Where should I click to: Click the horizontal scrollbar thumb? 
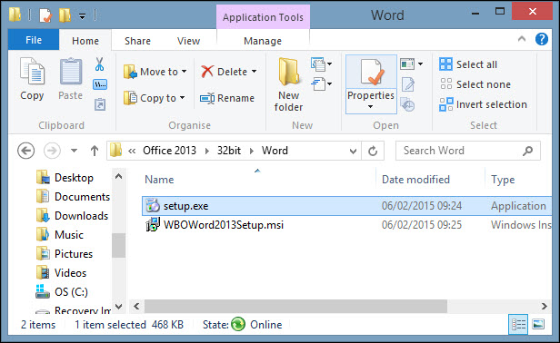coord(295,306)
